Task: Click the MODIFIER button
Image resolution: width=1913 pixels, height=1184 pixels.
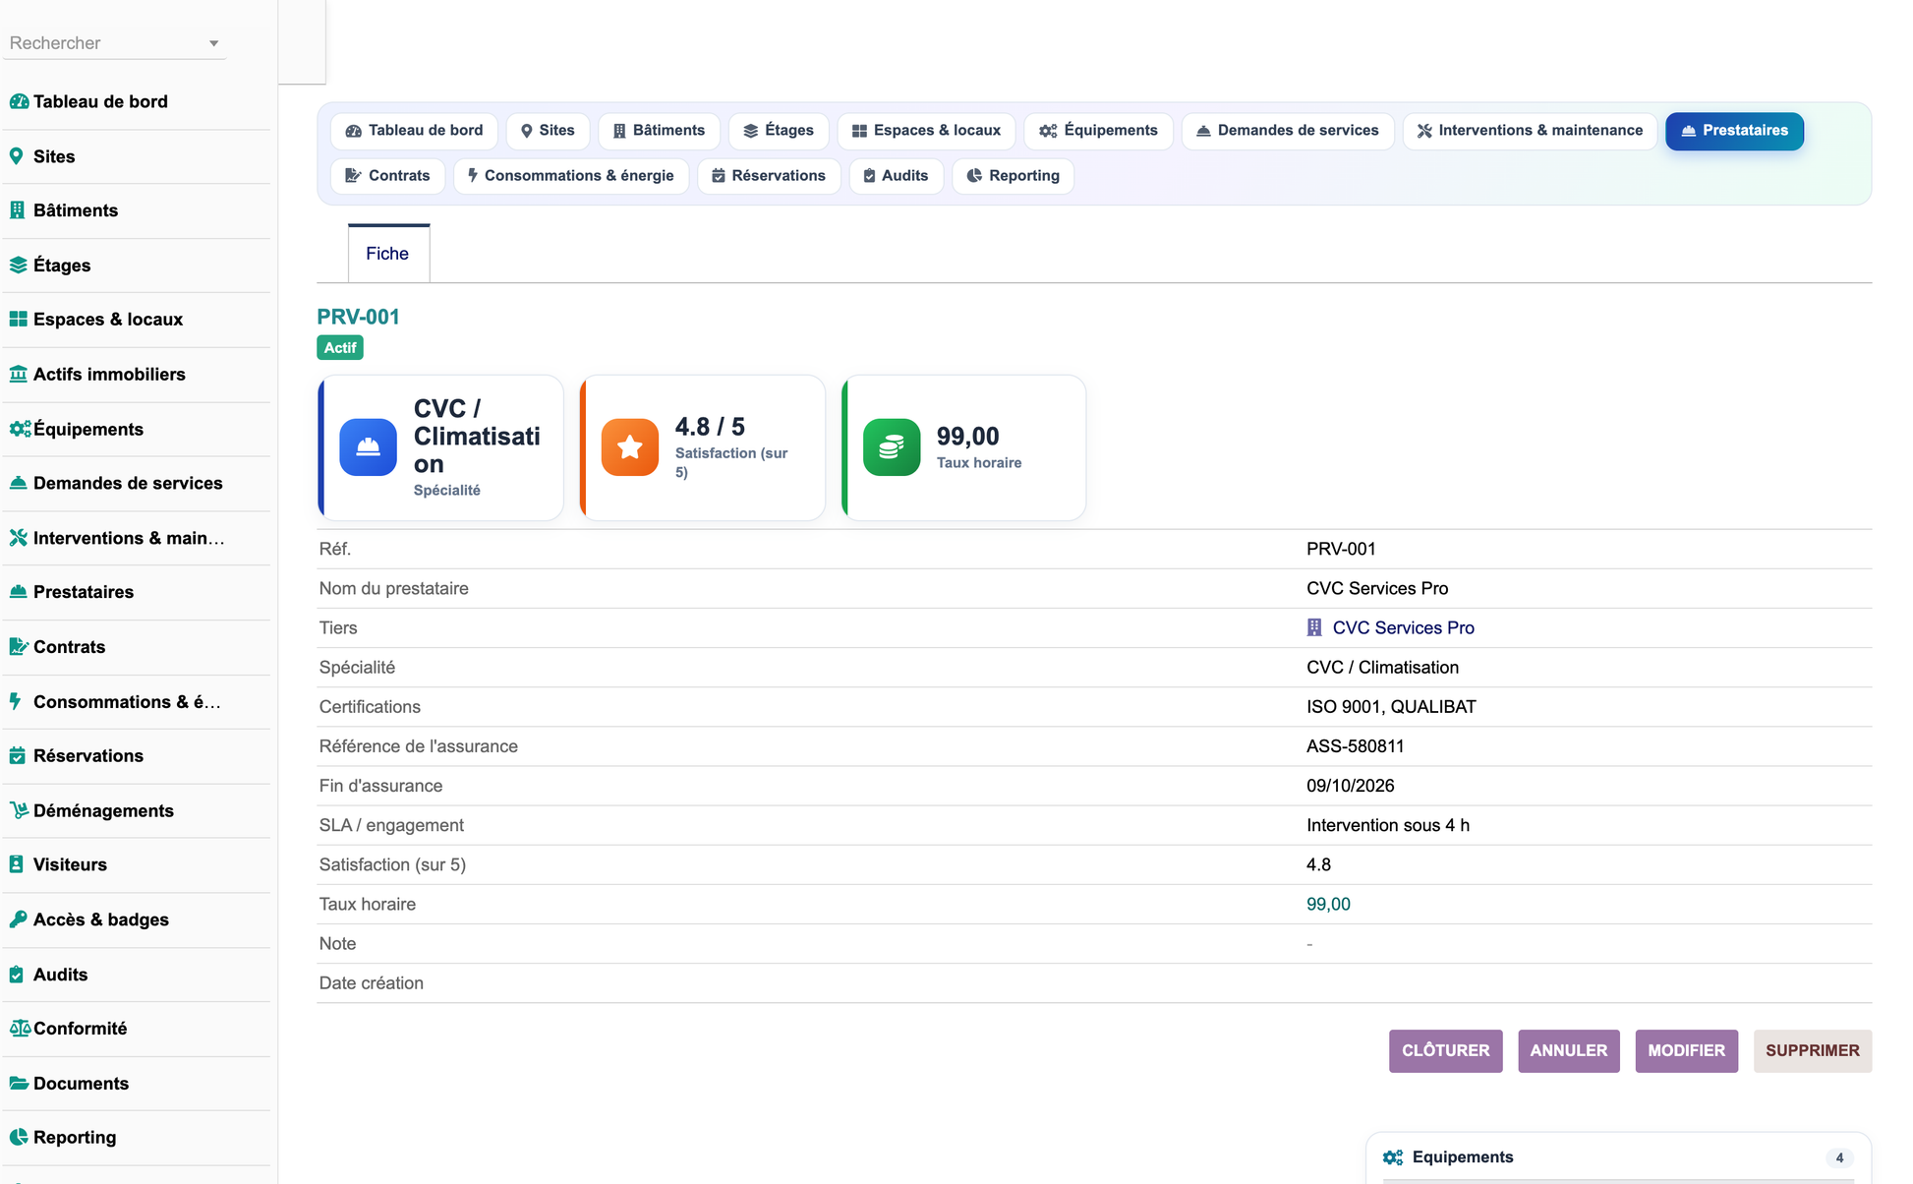Action: click(x=1686, y=1051)
